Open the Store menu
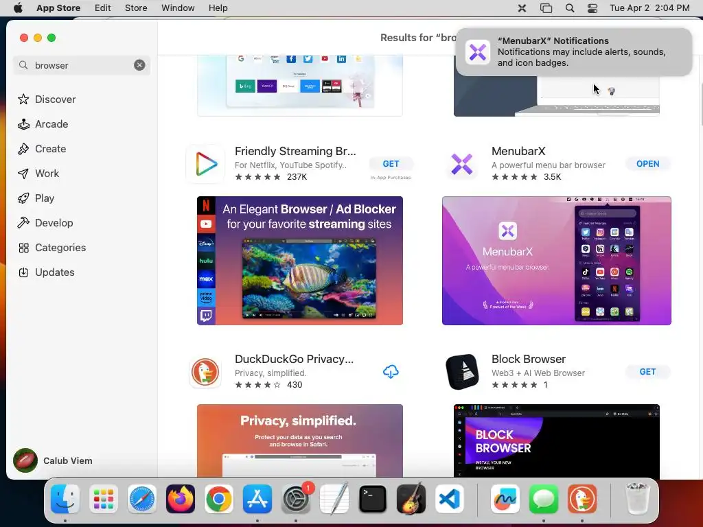 [x=136, y=8]
